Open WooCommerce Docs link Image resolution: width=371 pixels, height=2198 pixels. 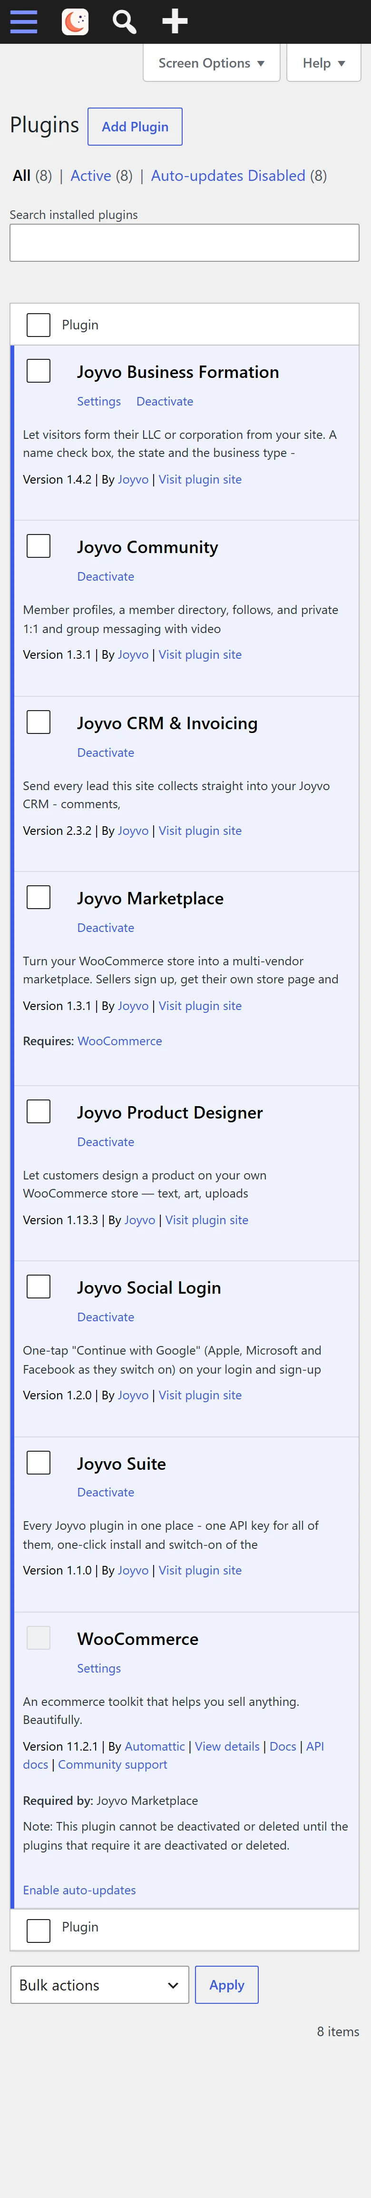[x=283, y=1747]
